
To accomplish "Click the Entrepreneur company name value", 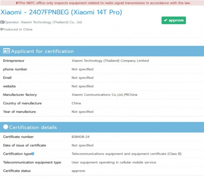I will [110, 61].
